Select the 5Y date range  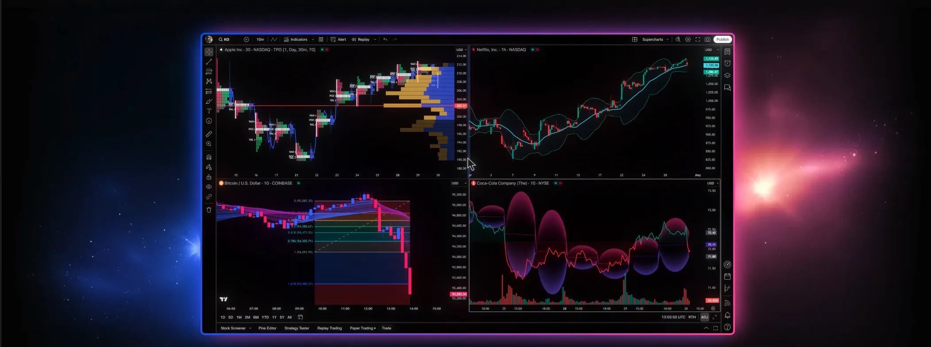(282, 317)
